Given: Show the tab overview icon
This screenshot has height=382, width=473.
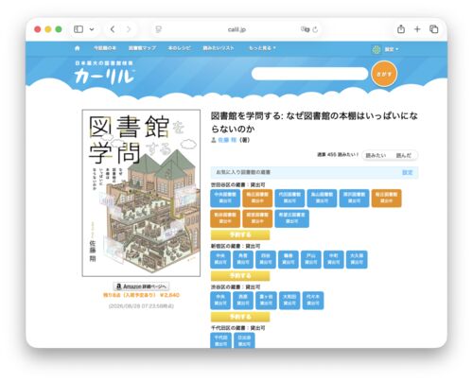Looking at the screenshot, I should [x=434, y=29].
